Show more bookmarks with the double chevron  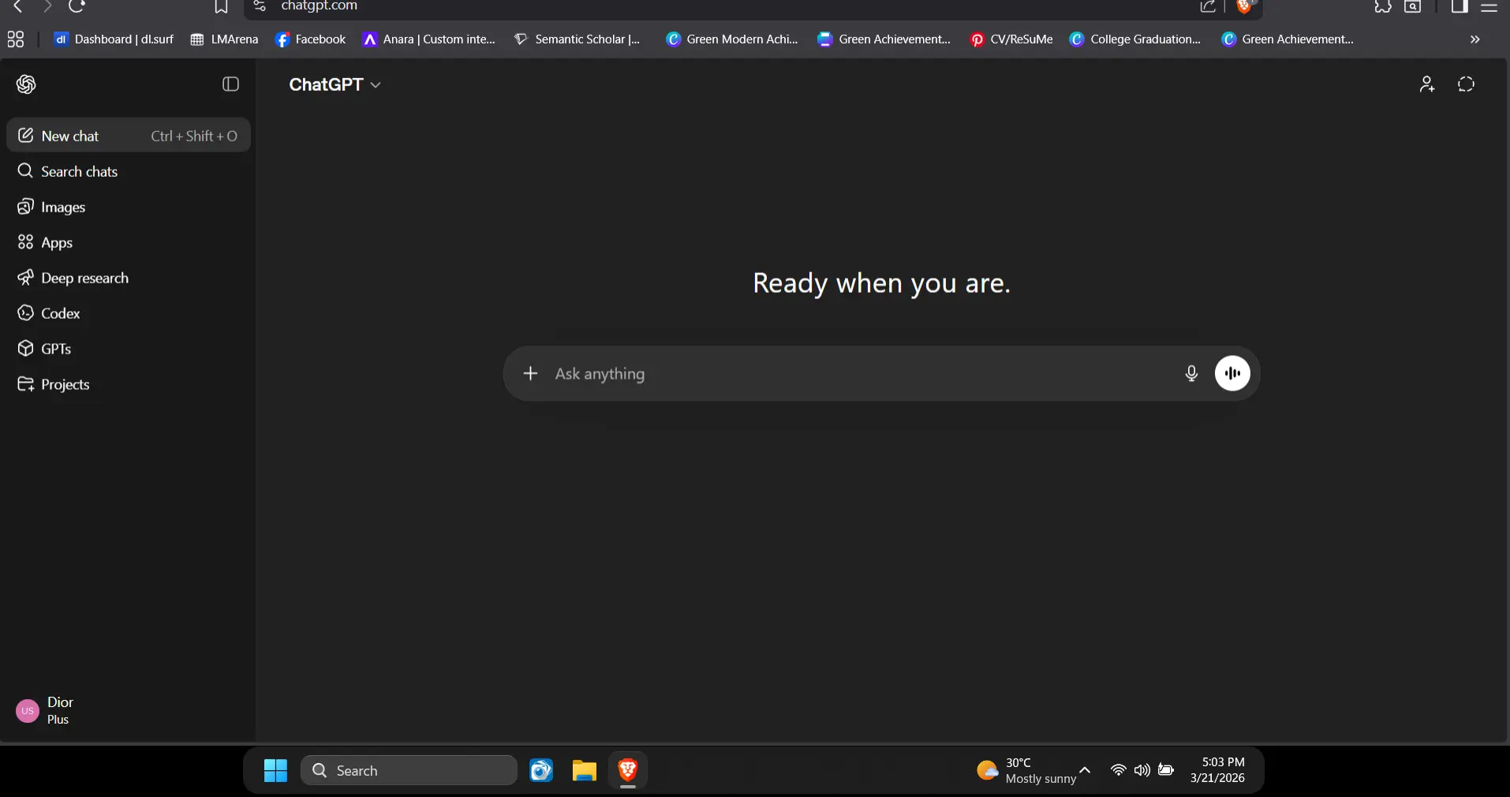pyautogui.click(x=1475, y=39)
